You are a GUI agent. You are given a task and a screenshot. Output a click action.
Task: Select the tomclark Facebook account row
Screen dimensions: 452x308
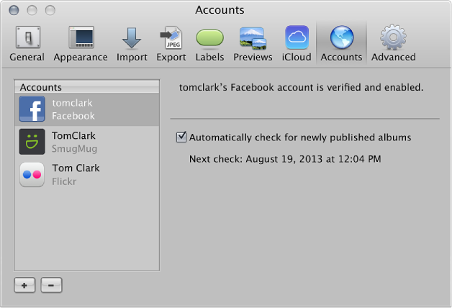[87, 110]
